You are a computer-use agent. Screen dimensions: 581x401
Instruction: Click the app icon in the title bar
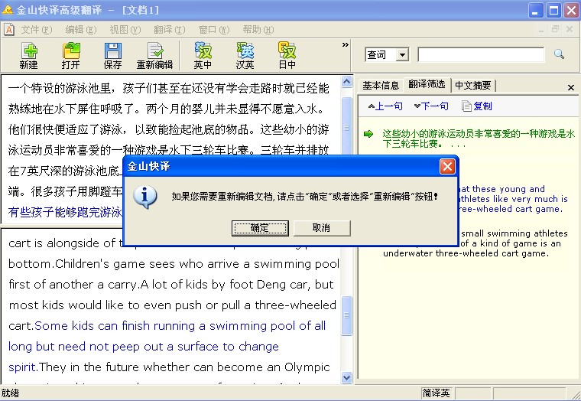click(x=8, y=10)
